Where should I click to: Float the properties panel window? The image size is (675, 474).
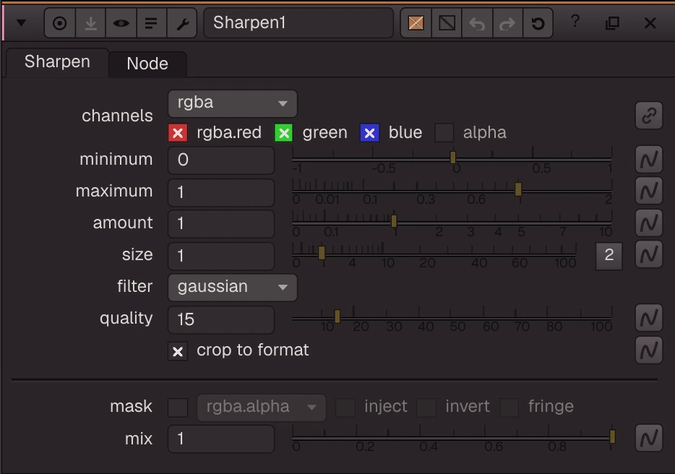[x=612, y=23]
